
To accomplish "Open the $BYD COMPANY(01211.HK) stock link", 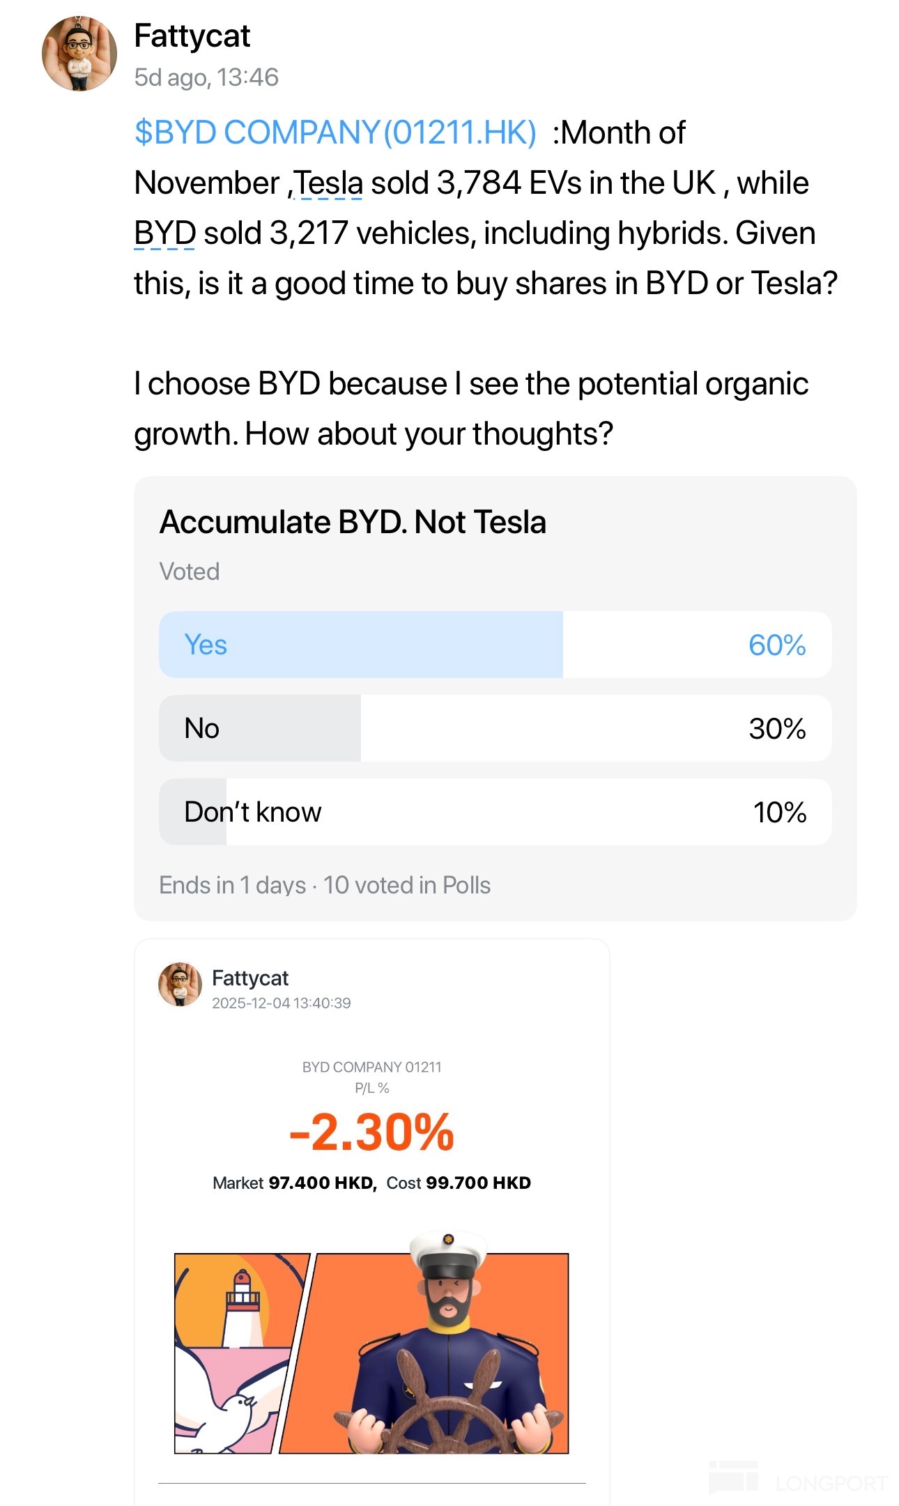I will point(335,132).
